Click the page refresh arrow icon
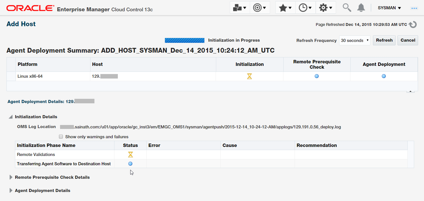424x201 pixels. coord(413,24)
